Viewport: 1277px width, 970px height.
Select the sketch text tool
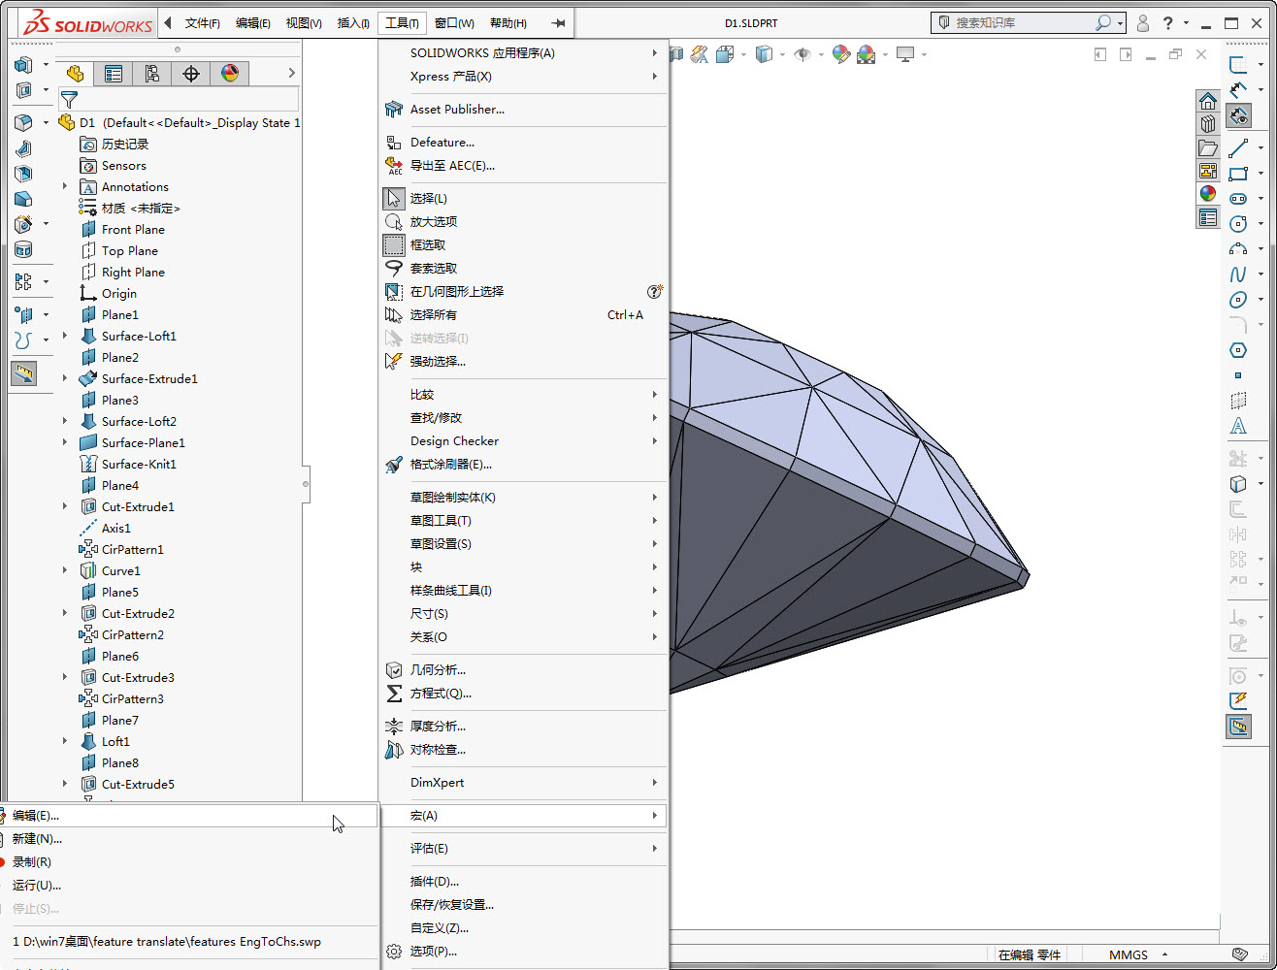1238,426
